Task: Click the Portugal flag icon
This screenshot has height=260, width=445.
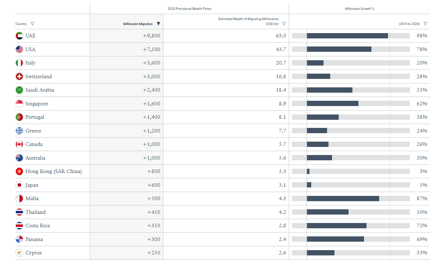Action: pyautogui.click(x=19, y=117)
